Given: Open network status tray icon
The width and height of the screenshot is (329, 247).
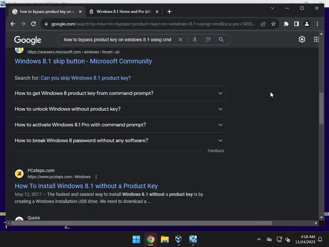Looking at the screenshot, I should point(280,239).
